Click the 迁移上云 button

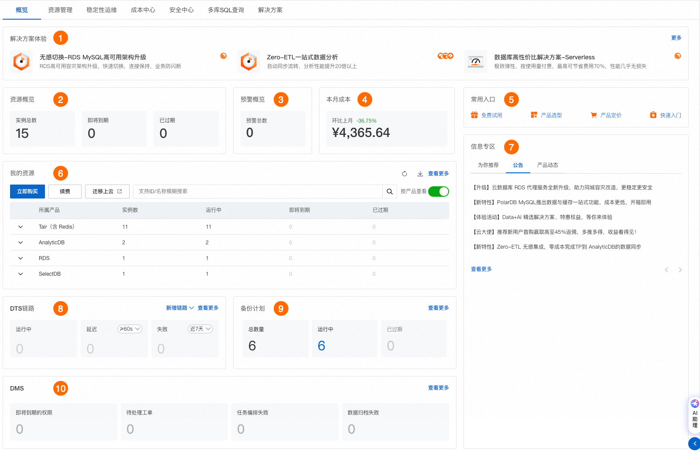click(x=107, y=192)
